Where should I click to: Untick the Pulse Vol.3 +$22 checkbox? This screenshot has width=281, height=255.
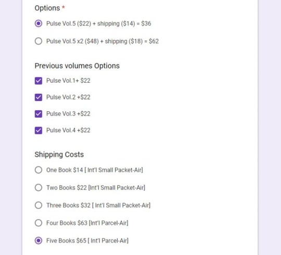[39, 114]
